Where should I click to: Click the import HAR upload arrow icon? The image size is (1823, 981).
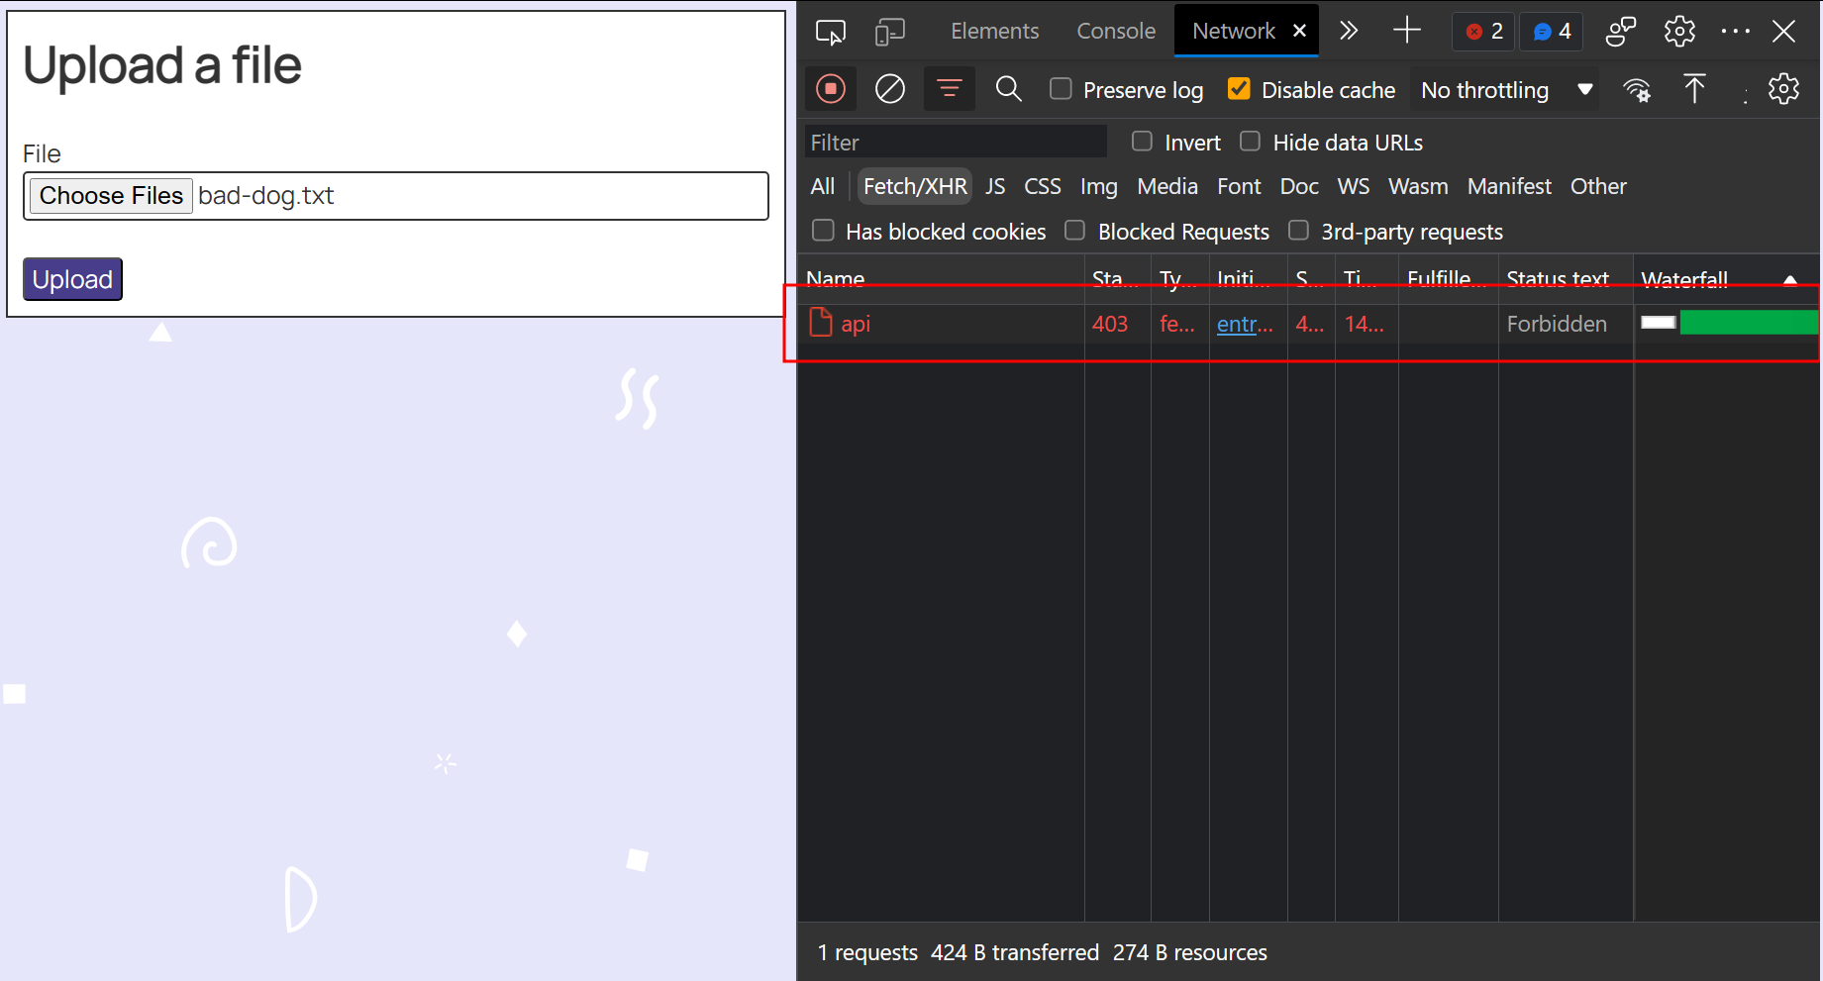tap(1694, 89)
